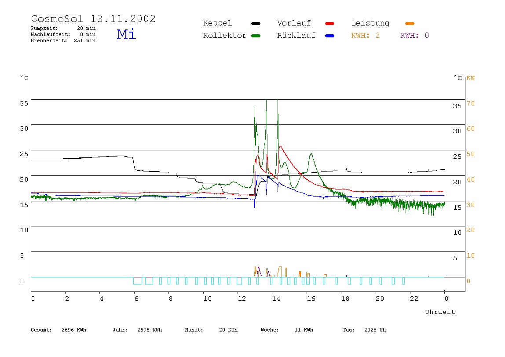505x357 pixels.
Task: Click the Brennerzeit 251 min value
Action: [85, 40]
